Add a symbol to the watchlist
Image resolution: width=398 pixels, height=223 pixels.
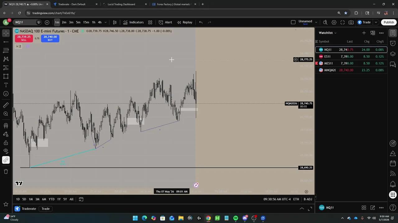click(x=364, y=33)
